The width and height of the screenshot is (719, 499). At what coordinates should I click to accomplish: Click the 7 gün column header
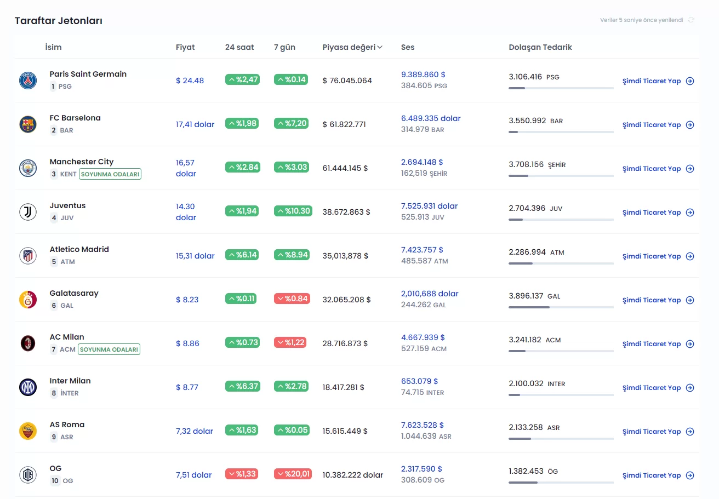[x=284, y=47]
